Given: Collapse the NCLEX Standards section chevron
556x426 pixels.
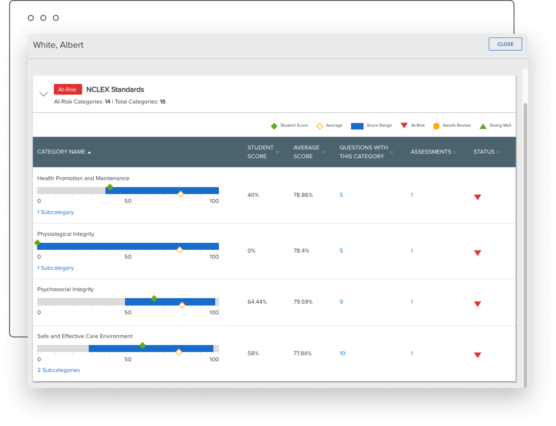Looking at the screenshot, I should [43, 94].
